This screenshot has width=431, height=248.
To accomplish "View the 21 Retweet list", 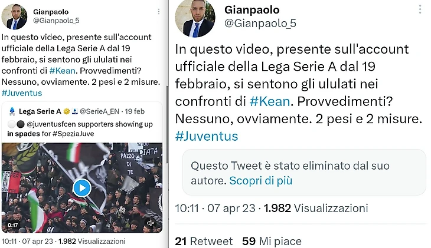I will (x=204, y=242).
